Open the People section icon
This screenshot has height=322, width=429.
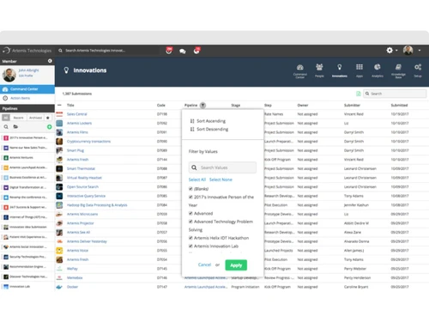click(319, 67)
